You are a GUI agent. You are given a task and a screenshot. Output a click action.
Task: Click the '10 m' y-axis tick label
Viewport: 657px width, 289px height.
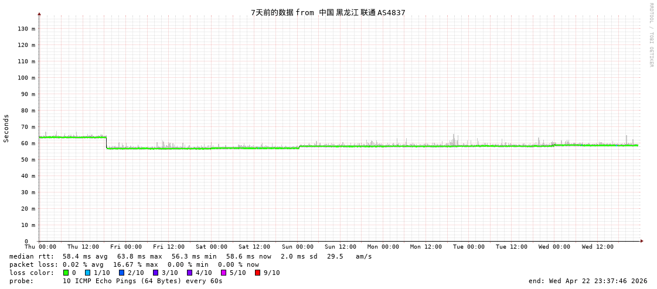[x=28, y=225]
